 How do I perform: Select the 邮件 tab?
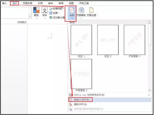[x=51, y=3]
